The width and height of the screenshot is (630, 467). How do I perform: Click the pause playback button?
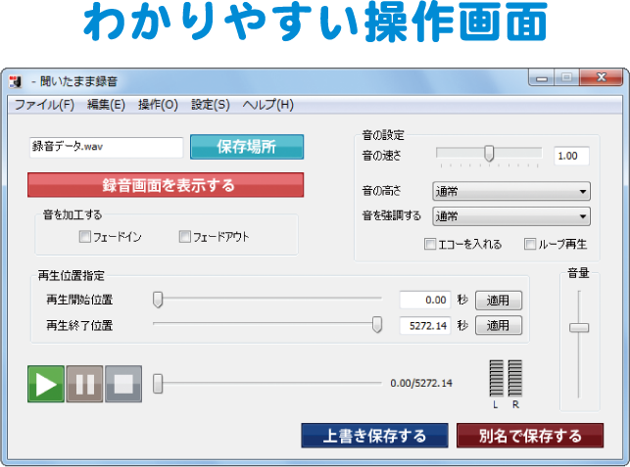coord(84,384)
